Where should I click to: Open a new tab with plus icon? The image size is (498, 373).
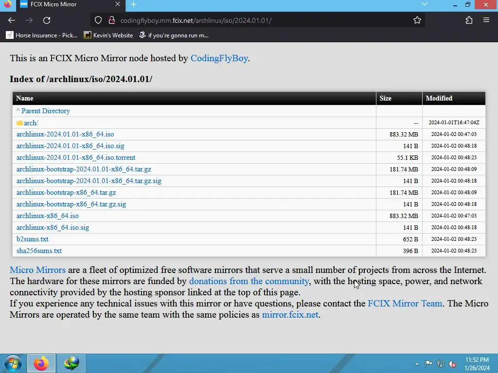tap(134, 4)
